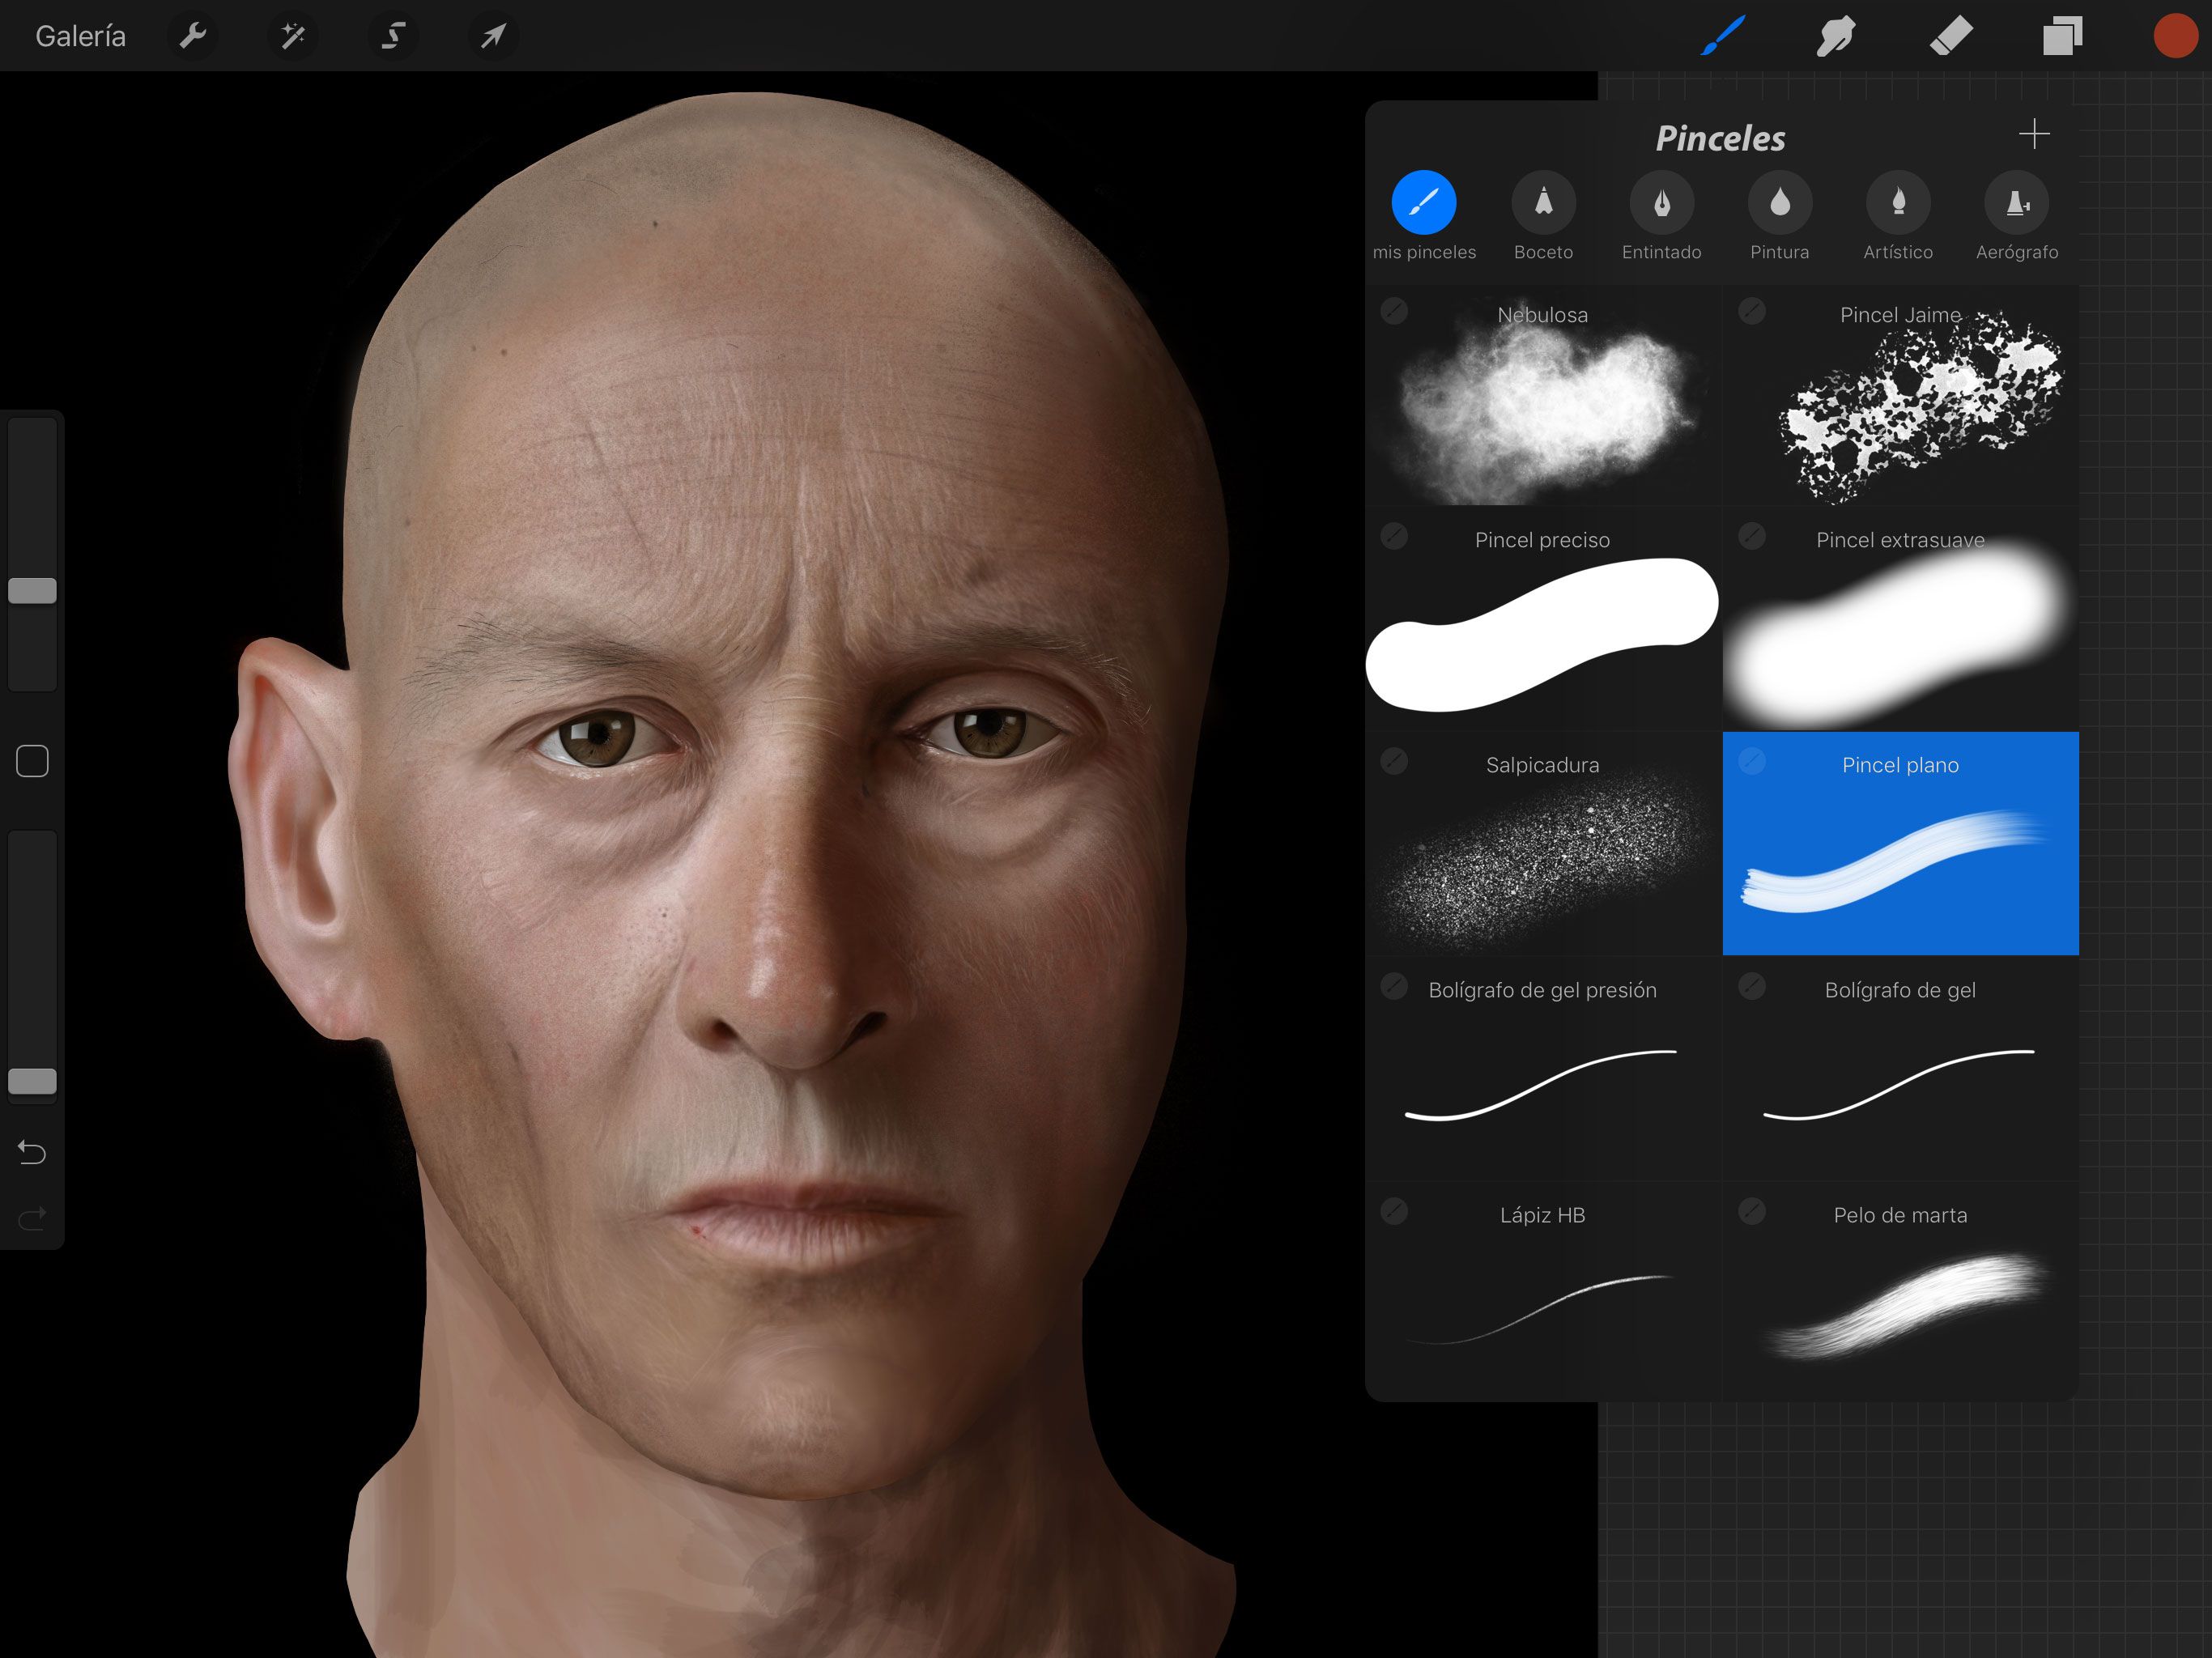
Task: Go back to Galería
Action: click(x=80, y=36)
